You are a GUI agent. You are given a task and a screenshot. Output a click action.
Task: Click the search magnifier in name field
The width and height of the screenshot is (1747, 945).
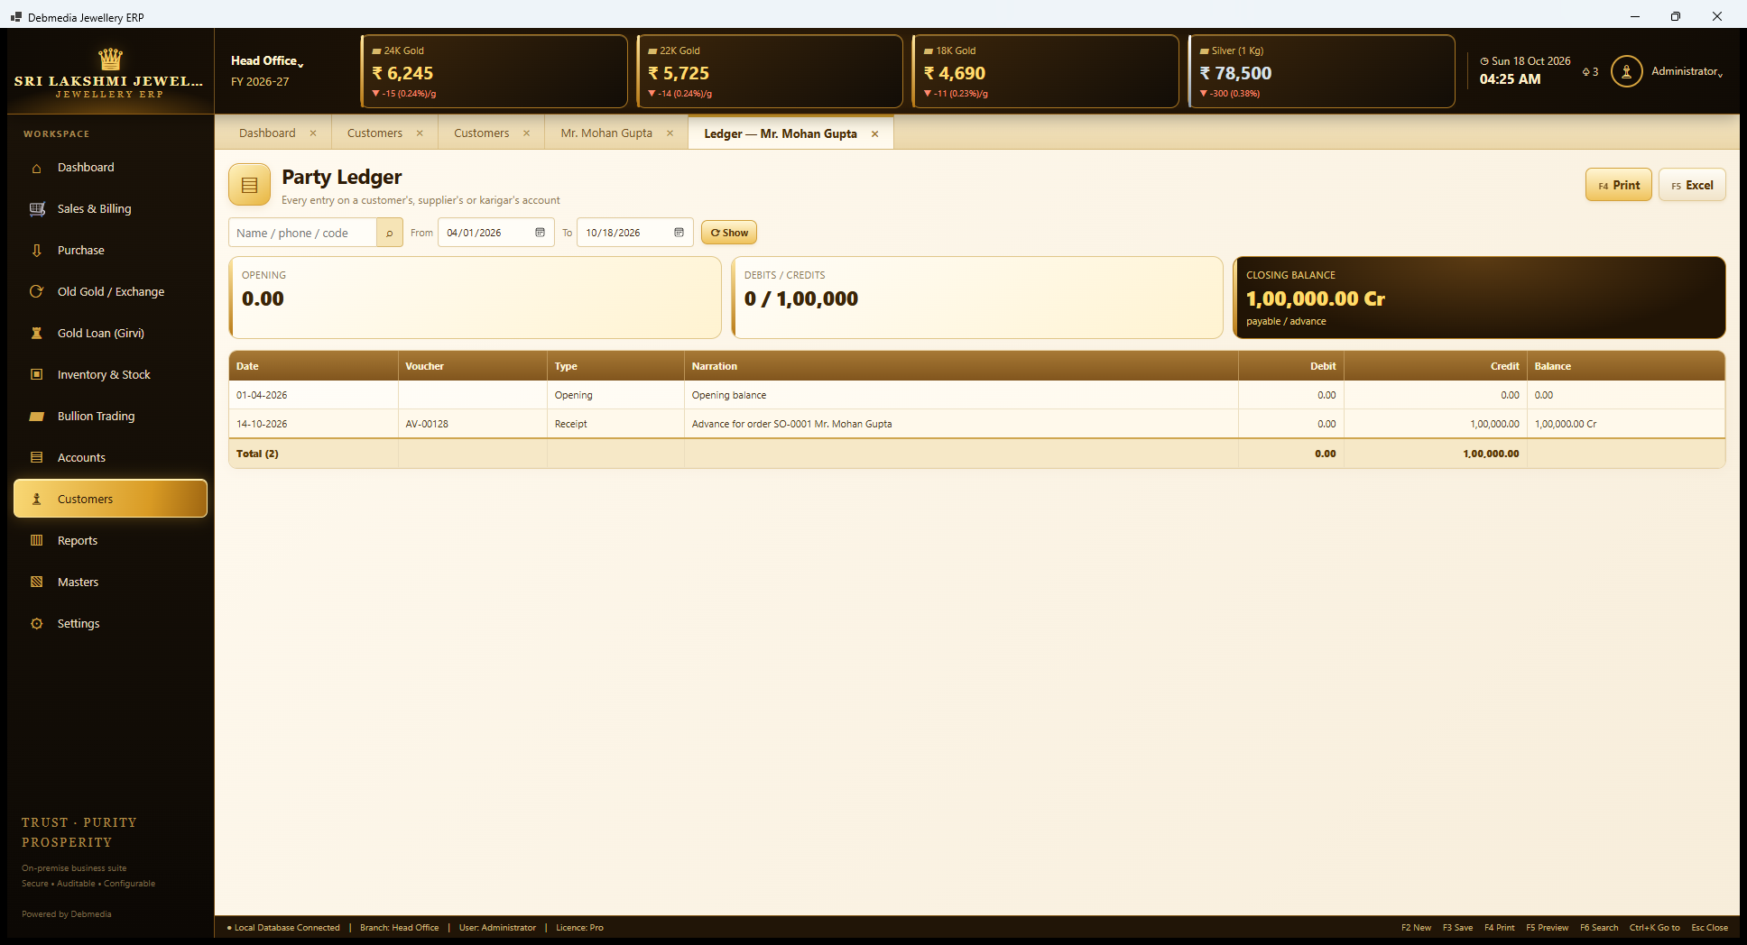[390, 233]
